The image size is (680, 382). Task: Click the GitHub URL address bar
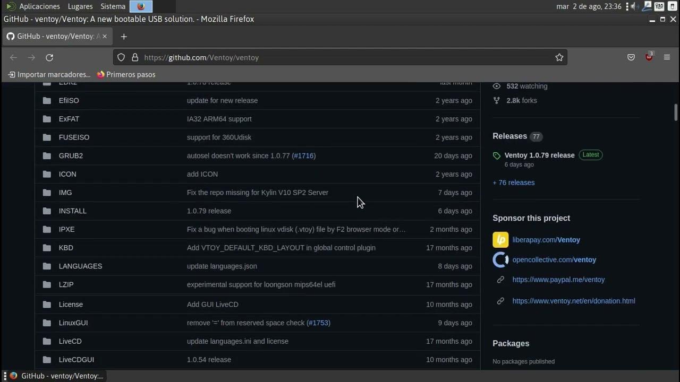pos(340,57)
